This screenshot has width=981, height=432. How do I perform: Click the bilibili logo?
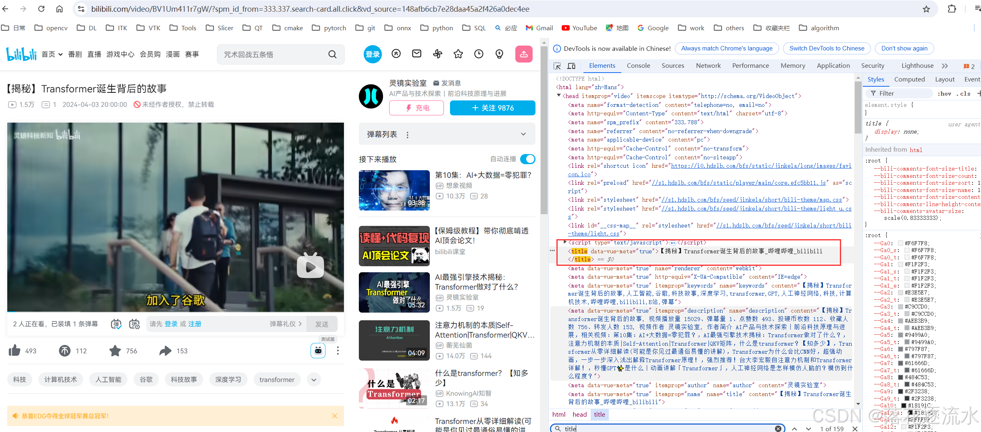coord(21,54)
